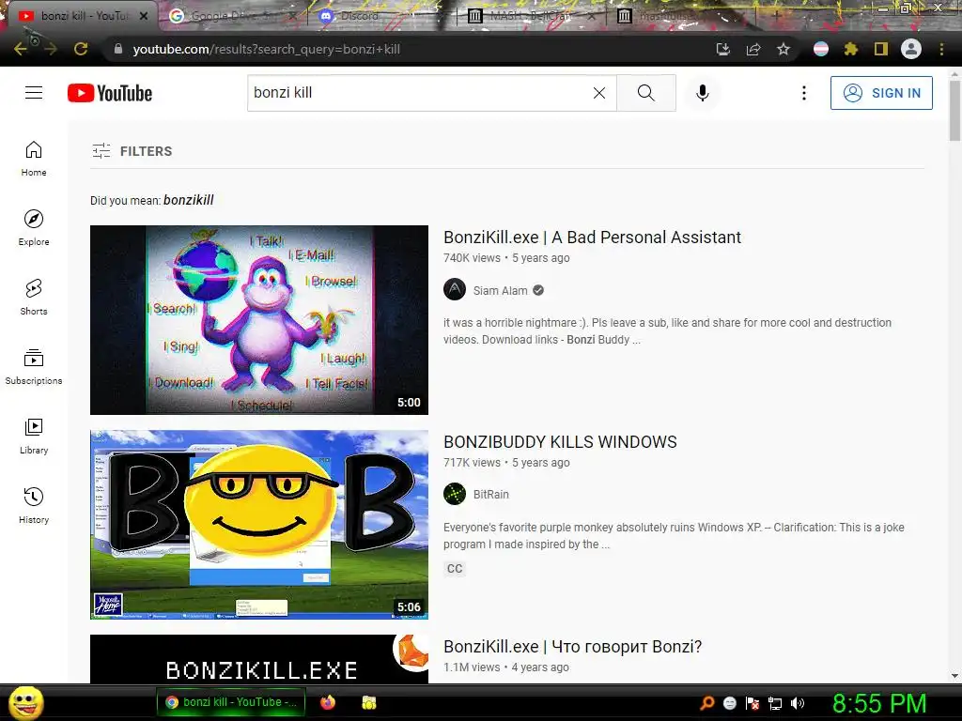The height and width of the screenshot is (721, 962).
Task: Click the volume speaker tray icon
Action: click(797, 703)
